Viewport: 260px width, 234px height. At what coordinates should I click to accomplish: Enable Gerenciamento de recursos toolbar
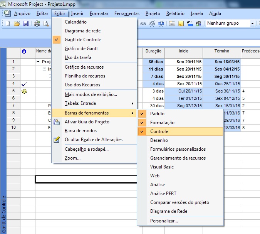coord(180,158)
